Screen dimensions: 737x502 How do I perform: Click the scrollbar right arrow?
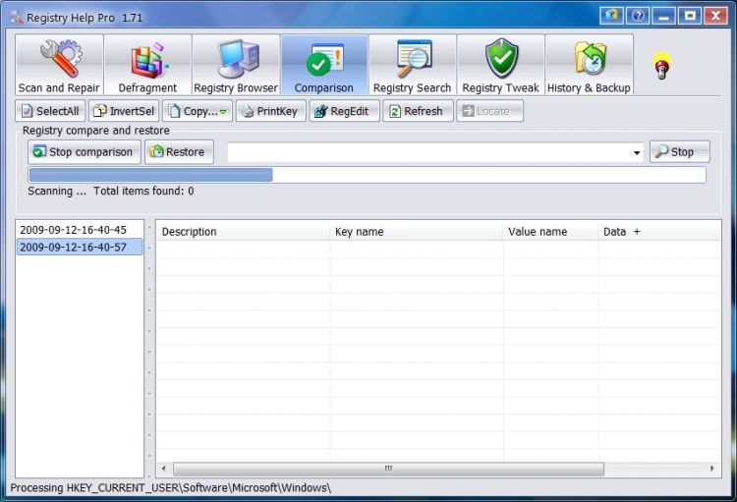[711, 469]
